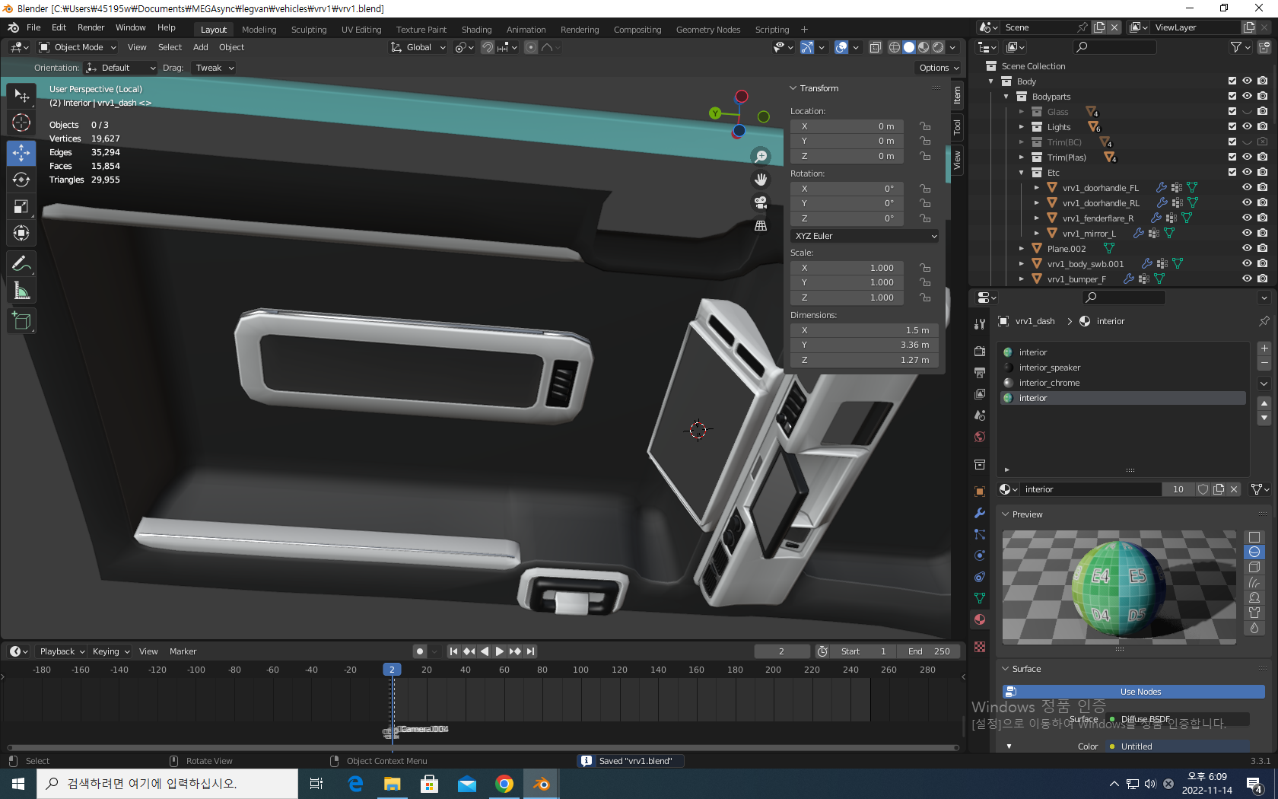The height and width of the screenshot is (799, 1278).
Task: Open Chrome from the Windows taskbar
Action: 504,784
